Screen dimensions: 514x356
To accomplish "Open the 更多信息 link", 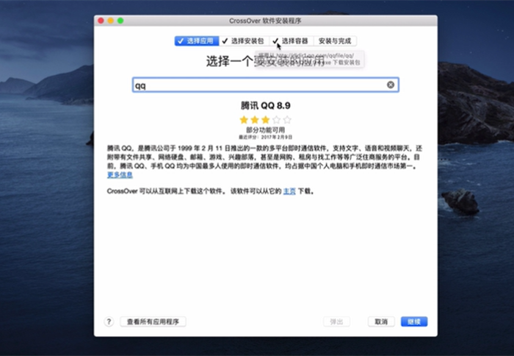I will tap(120, 175).
